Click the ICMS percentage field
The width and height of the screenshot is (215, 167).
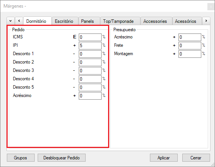coord(90,37)
